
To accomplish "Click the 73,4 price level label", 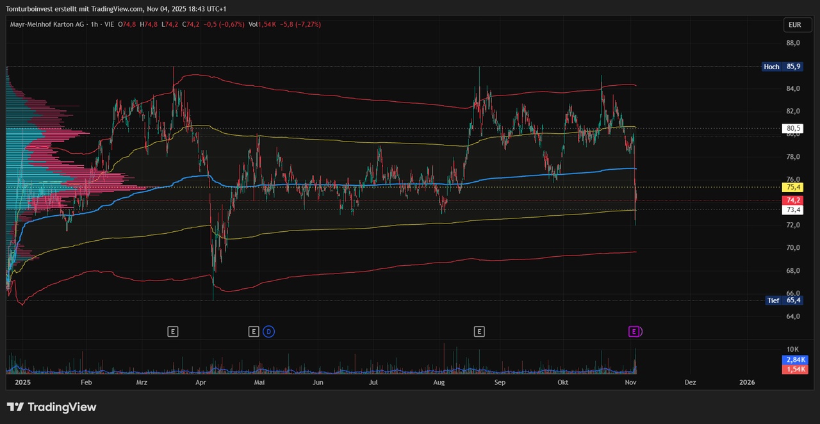I will (793, 210).
